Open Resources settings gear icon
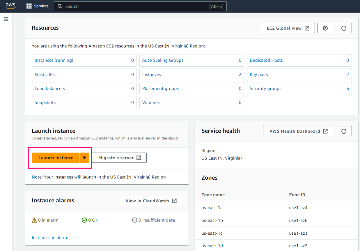Image resolution: width=360 pixels, height=251 pixels. [x=325, y=28]
